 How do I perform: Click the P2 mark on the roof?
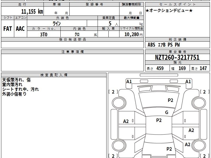[x=159, y=120]
